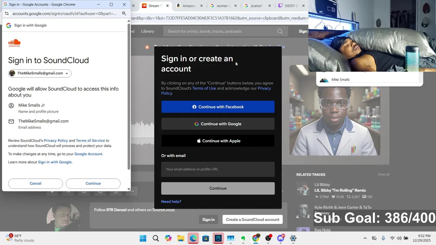Click the search magnifier icon in SoundCloud search bar

tap(280, 31)
